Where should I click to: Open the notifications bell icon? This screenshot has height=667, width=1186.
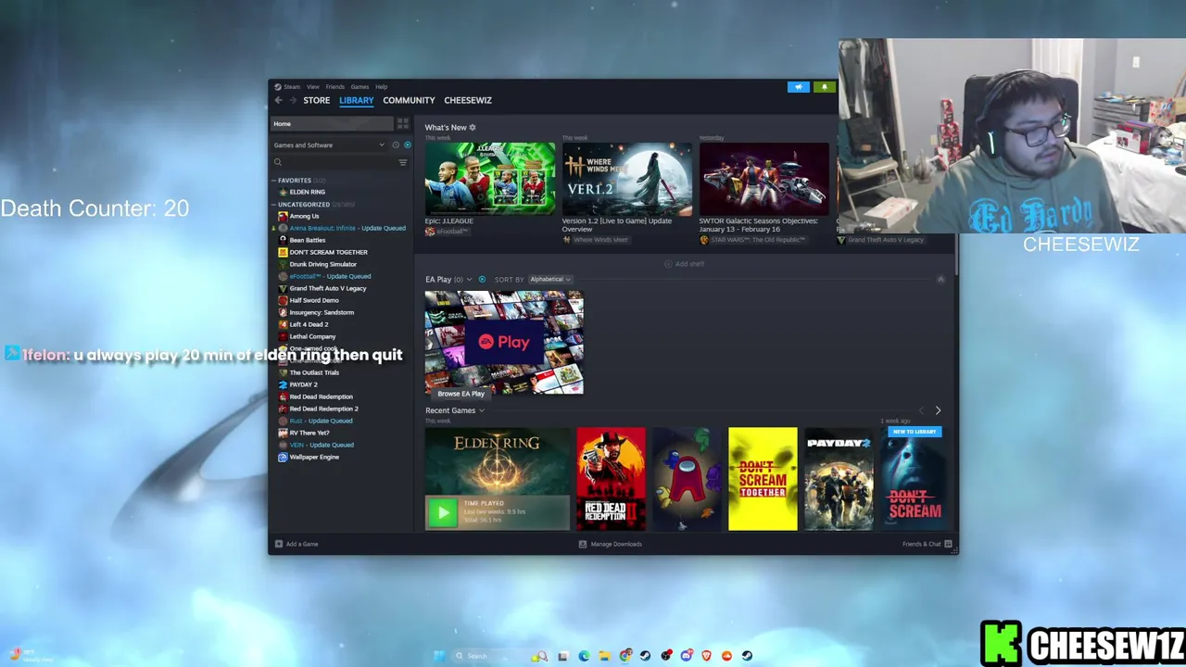pos(824,87)
